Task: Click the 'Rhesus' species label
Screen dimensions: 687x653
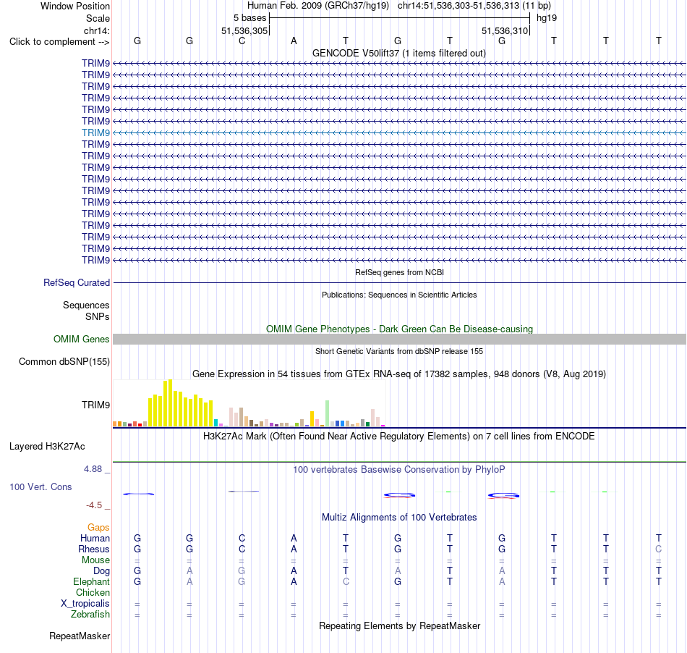Action: pos(94,549)
